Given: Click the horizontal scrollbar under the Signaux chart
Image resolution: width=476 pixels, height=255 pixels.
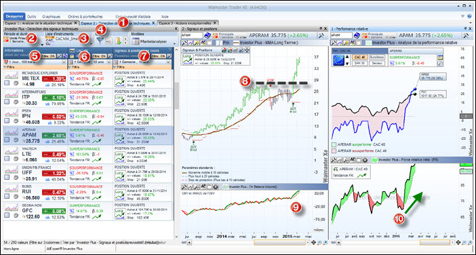Looking at the screenshot, I should (250, 242).
